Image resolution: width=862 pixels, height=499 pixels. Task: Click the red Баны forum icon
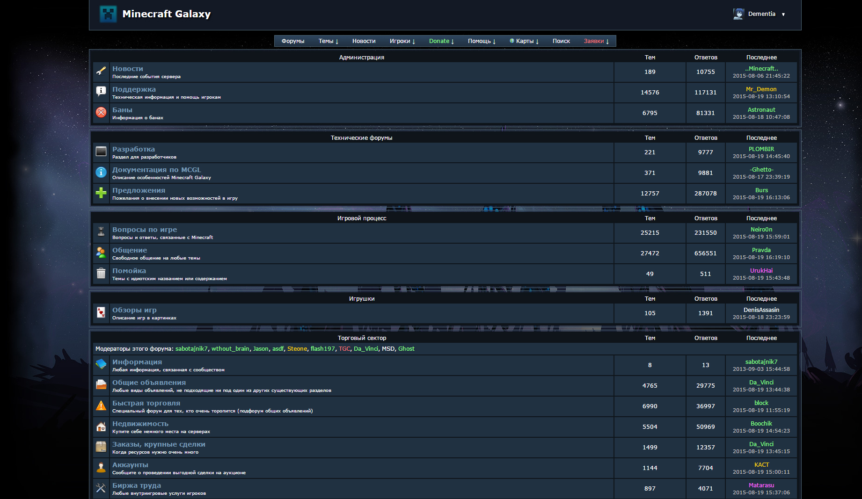[101, 112]
